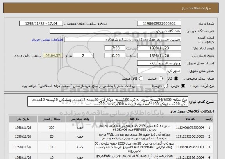Viewport: 225px width, 159px height.
Task: Click item code 1131213285610005
Action: point(190,136)
